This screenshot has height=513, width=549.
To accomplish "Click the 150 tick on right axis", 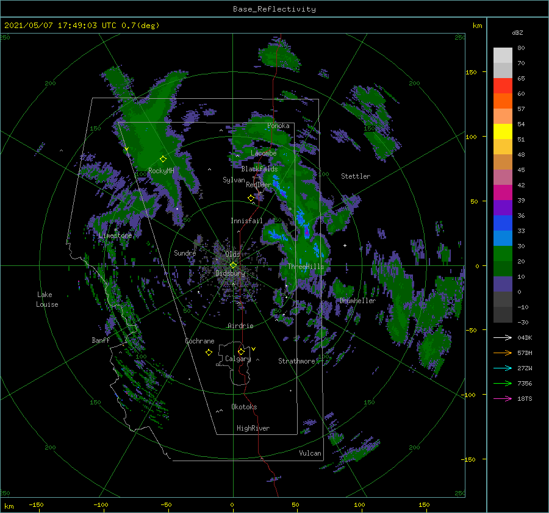I will (471, 72).
